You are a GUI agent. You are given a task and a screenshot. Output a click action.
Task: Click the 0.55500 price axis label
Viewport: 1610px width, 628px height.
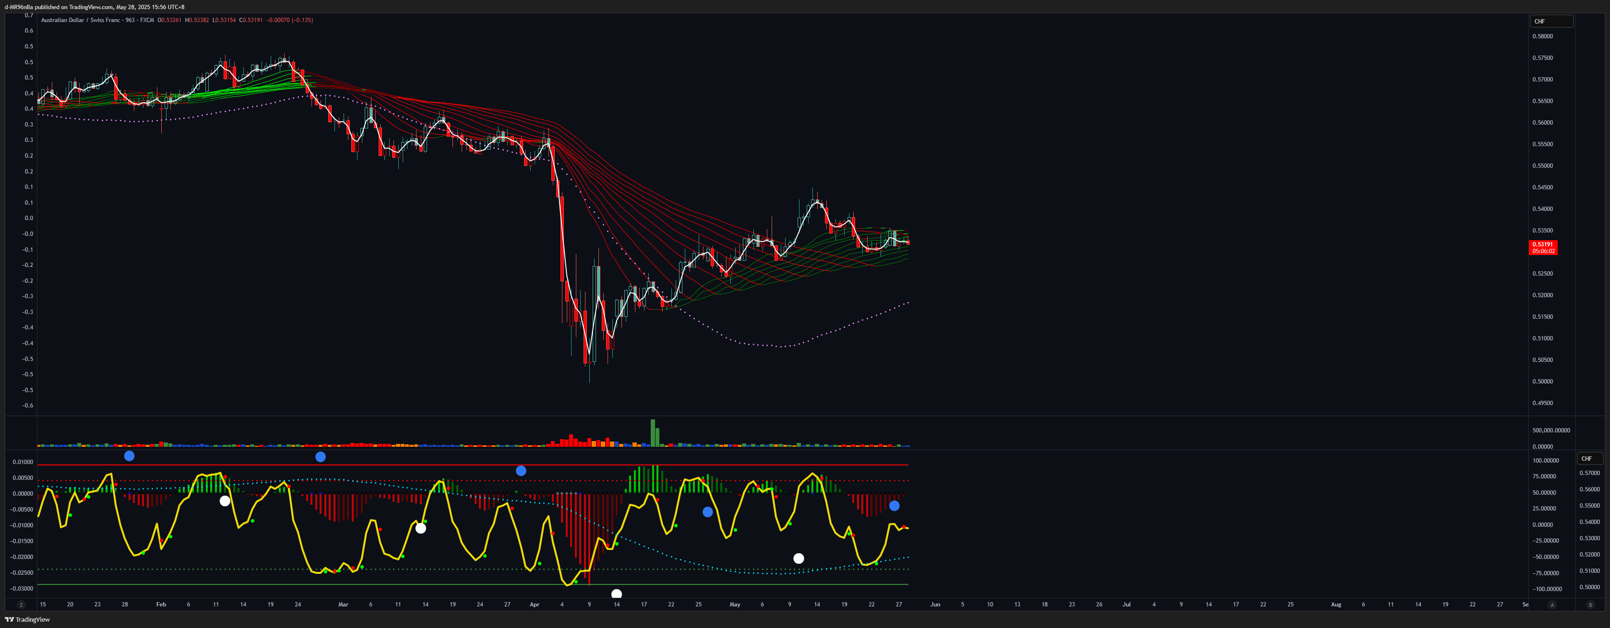1542,144
